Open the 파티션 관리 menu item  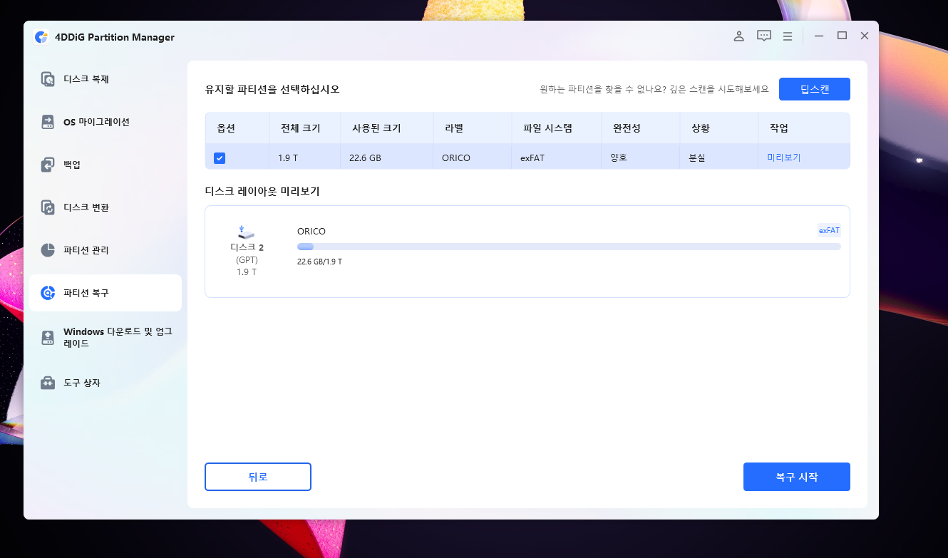pyautogui.click(x=105, y=250)
